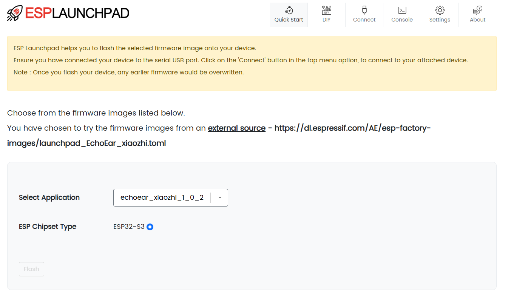Select the DIY icon in the navigation
511x293 pixels.
point(326,10)
